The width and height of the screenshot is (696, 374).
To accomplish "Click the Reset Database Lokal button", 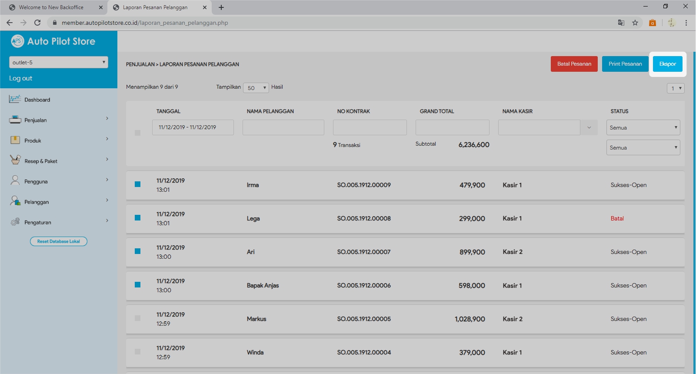I will [x=59, y=241].
